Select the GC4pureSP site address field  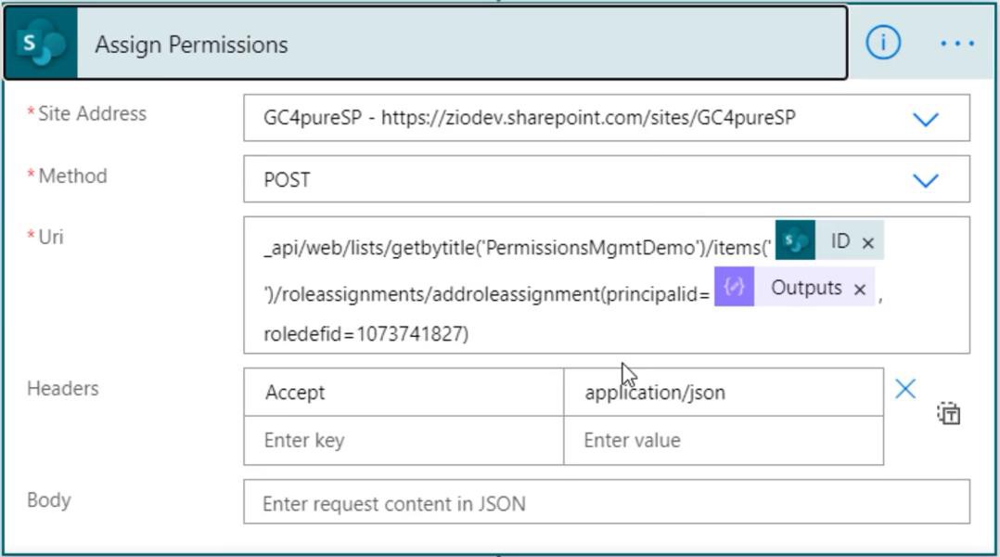pyautogui.click(x=607, y=118)
